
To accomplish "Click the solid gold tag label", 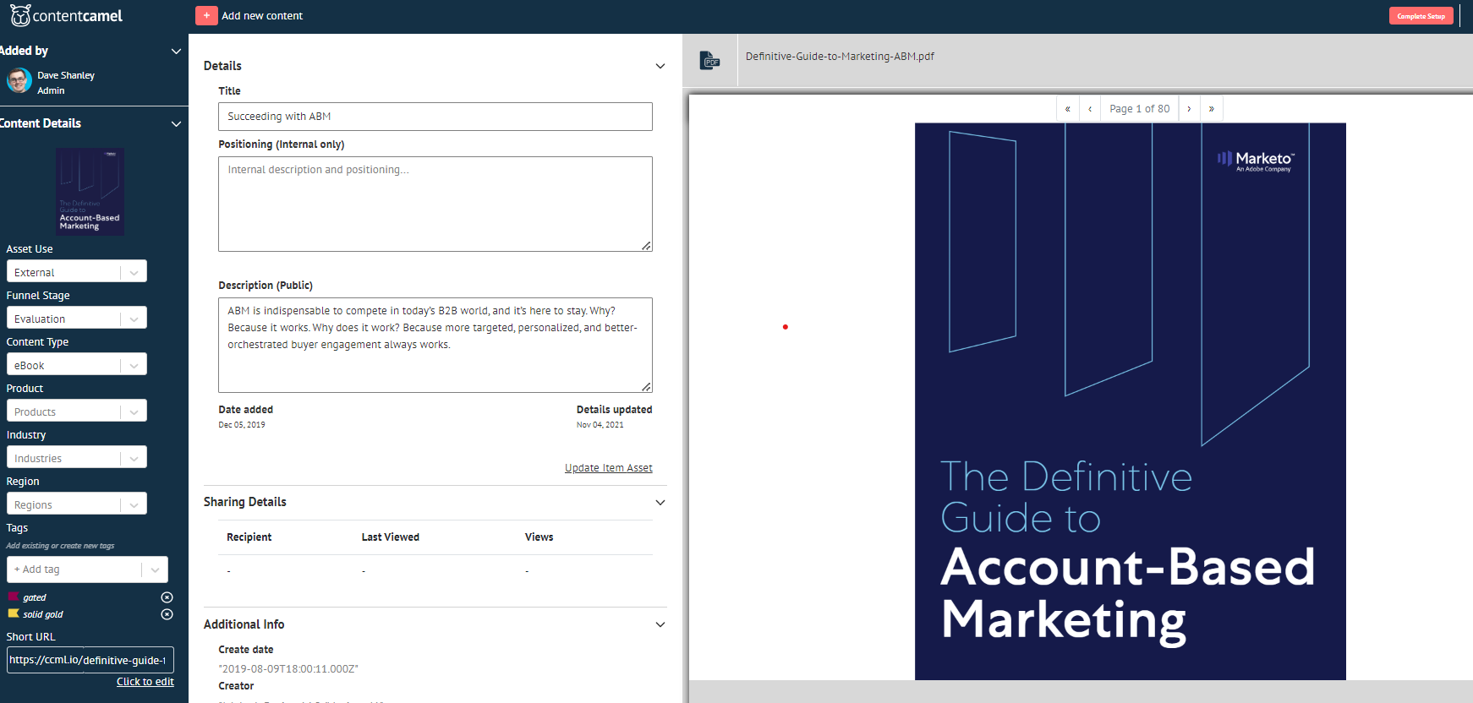I will 43,614.
